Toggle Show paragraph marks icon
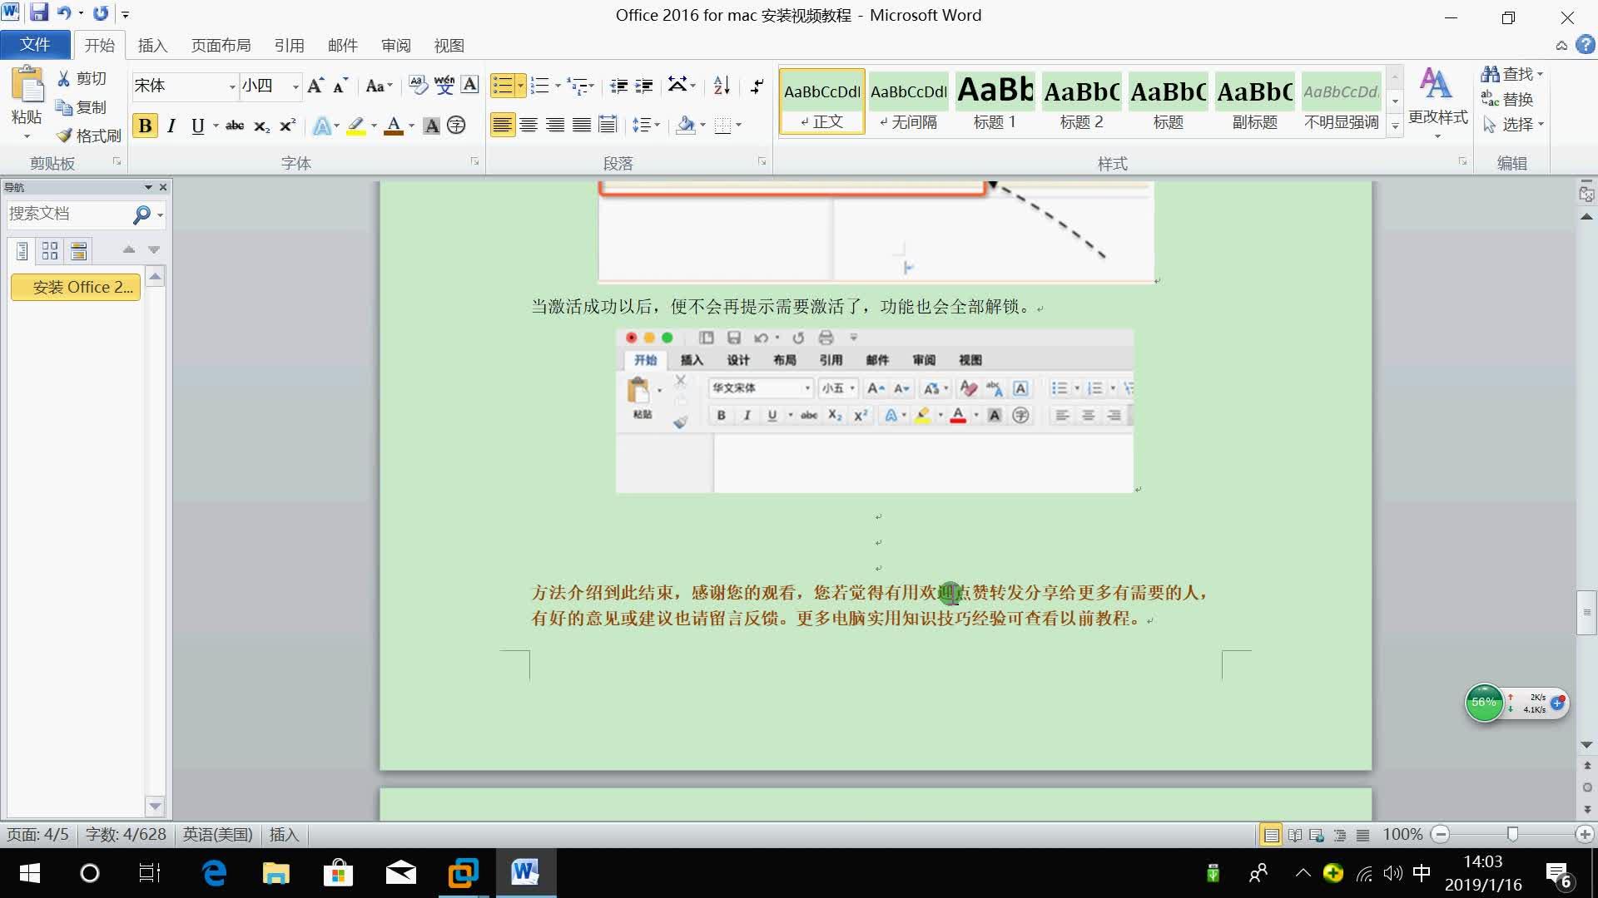1598x898 pixels. click(x=757, y=85)
